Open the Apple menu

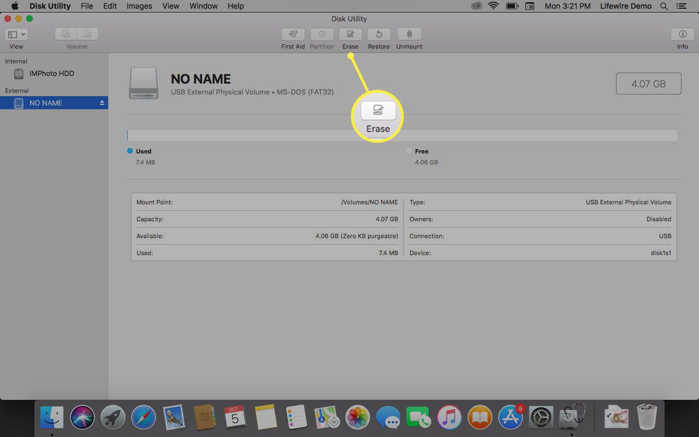tap(15, 6)
